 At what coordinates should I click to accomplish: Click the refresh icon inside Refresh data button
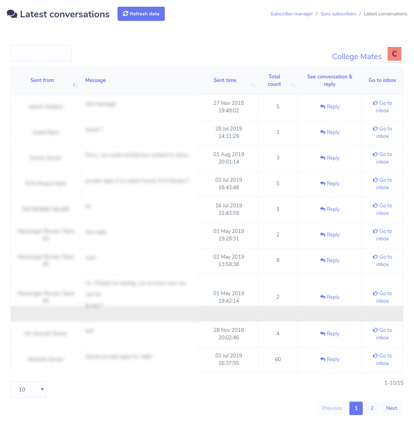pyautogui.click(x=125, y=13)
